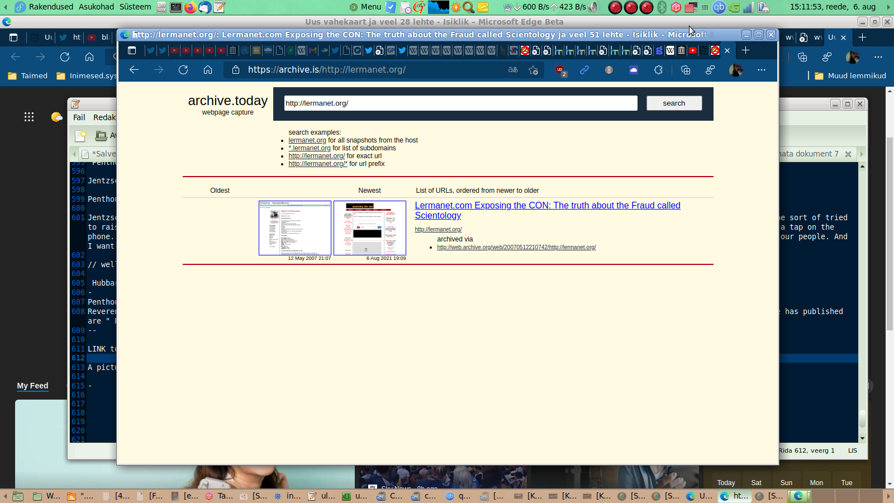Open Lermanet.com Exposing the CON title link
This screenshot has height=503, width=894.
coord(548,211)
